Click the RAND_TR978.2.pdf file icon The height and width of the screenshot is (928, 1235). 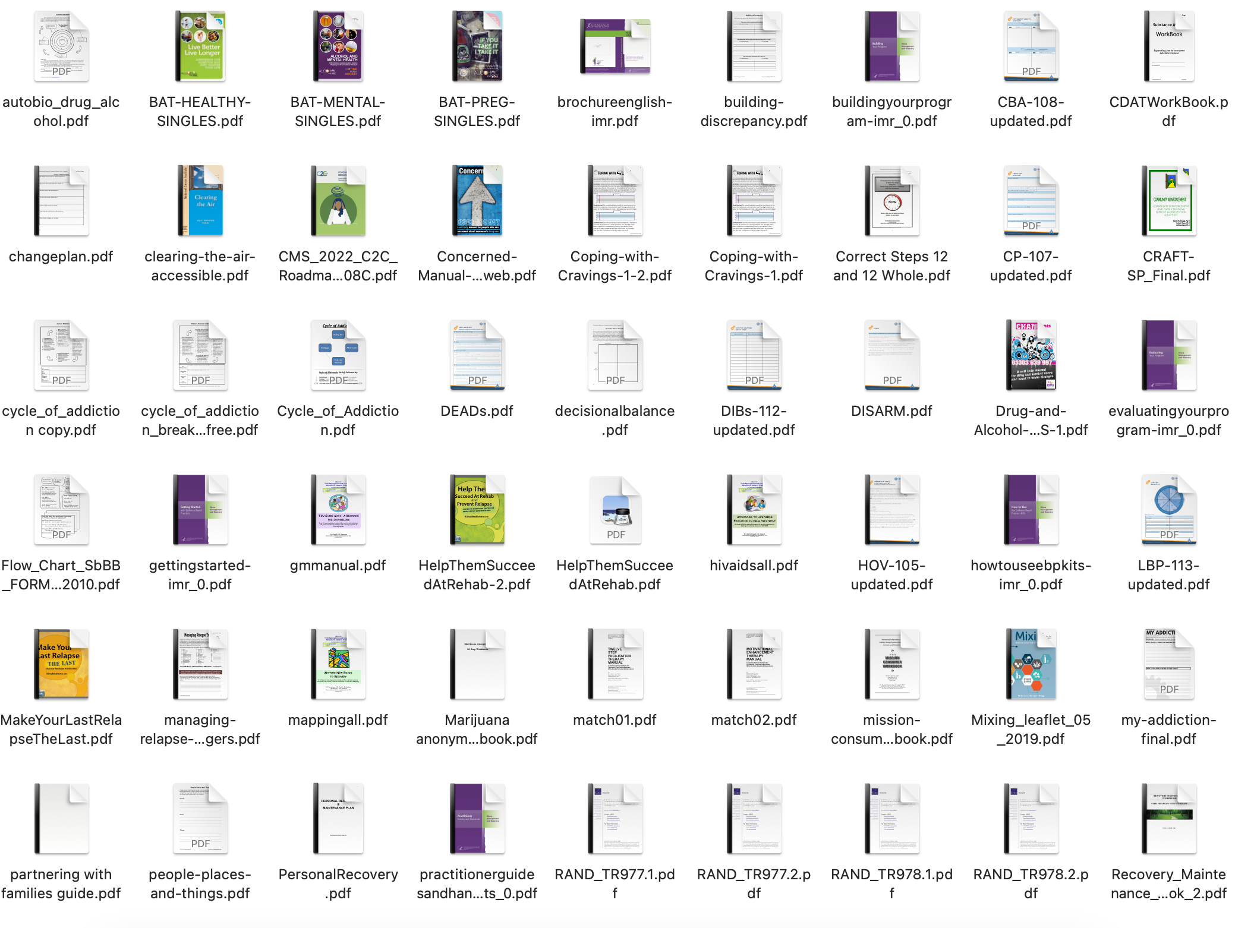tap(1031, 819)
